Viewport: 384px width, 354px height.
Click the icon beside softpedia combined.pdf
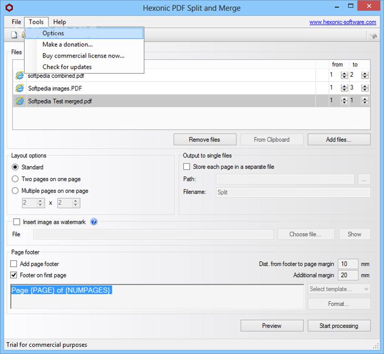[20, 75]
